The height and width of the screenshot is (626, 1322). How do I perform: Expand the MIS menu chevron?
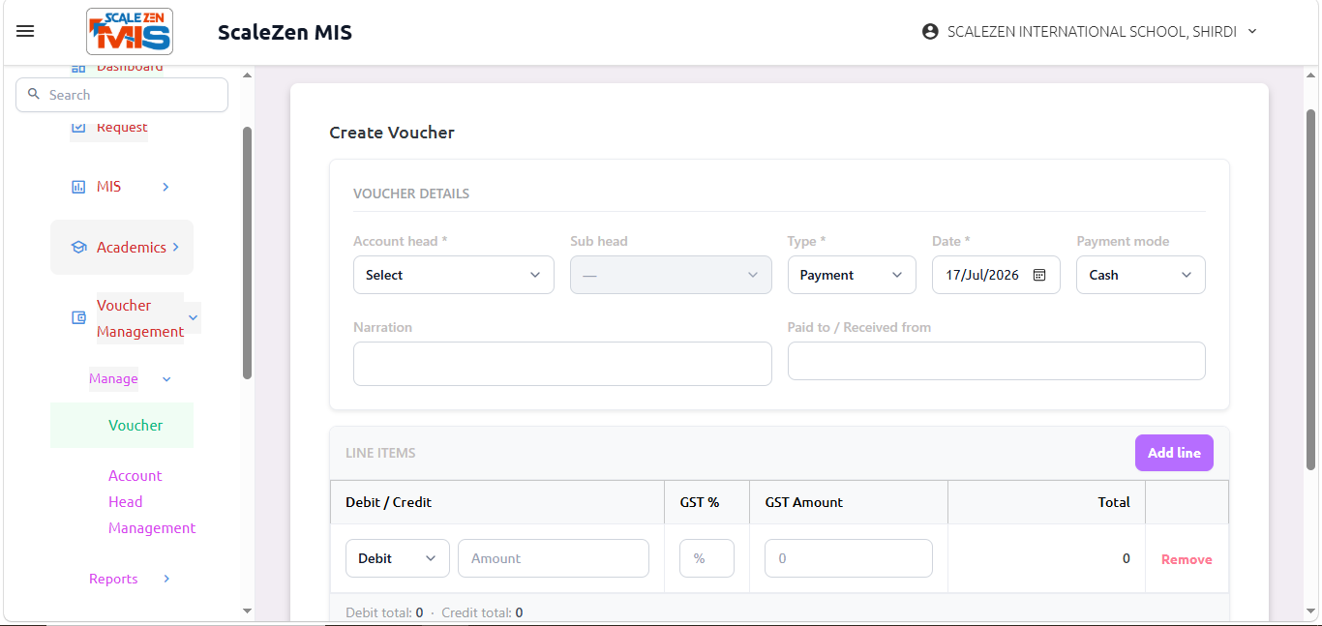pos(165,187)
